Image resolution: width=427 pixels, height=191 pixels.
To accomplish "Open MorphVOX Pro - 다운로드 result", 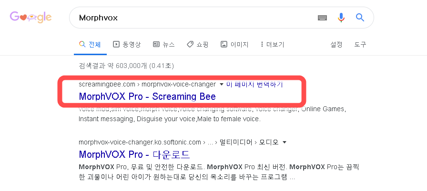I will pos(134,154).
